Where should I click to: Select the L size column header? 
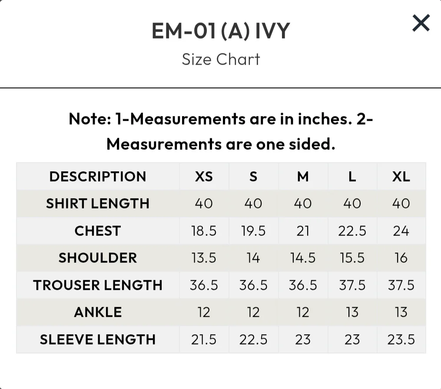click(352, 176)
